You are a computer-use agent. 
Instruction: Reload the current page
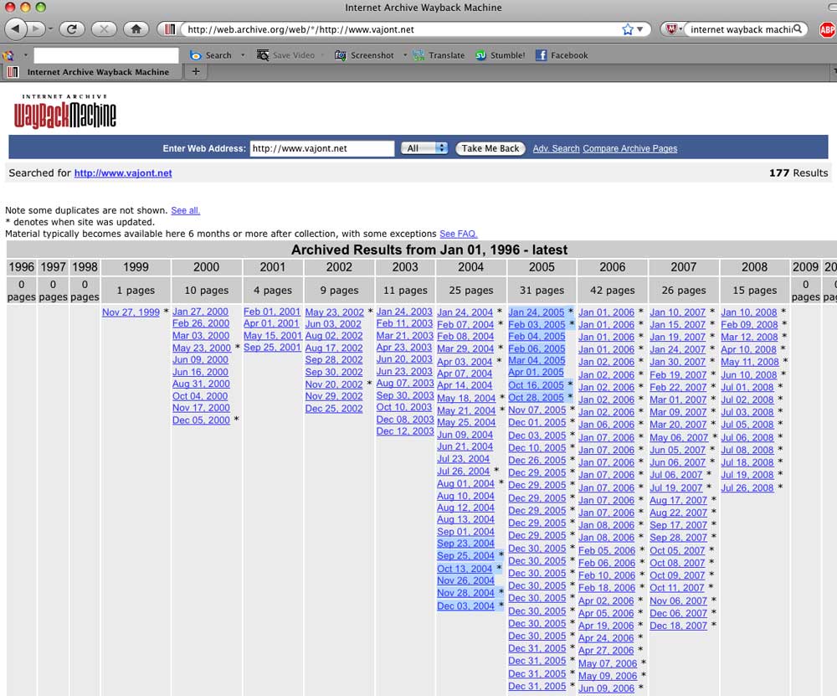[x=72, y=28]
